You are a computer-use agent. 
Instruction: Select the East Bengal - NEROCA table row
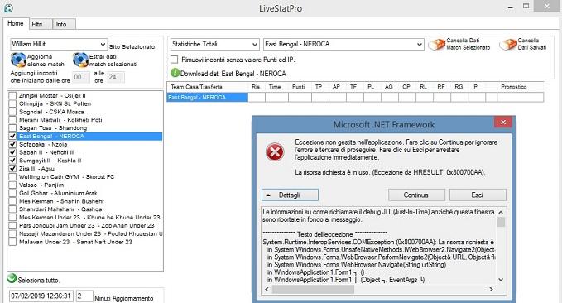click(x=355, y=97)
